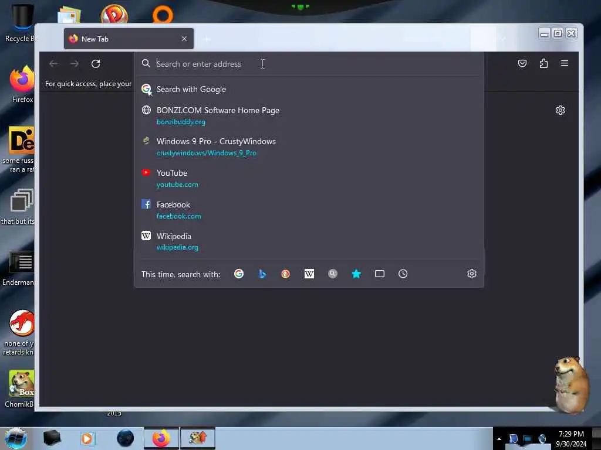Select the Firefox desktop shortcut
The image size is (601, 450).
tap(22, 84)
